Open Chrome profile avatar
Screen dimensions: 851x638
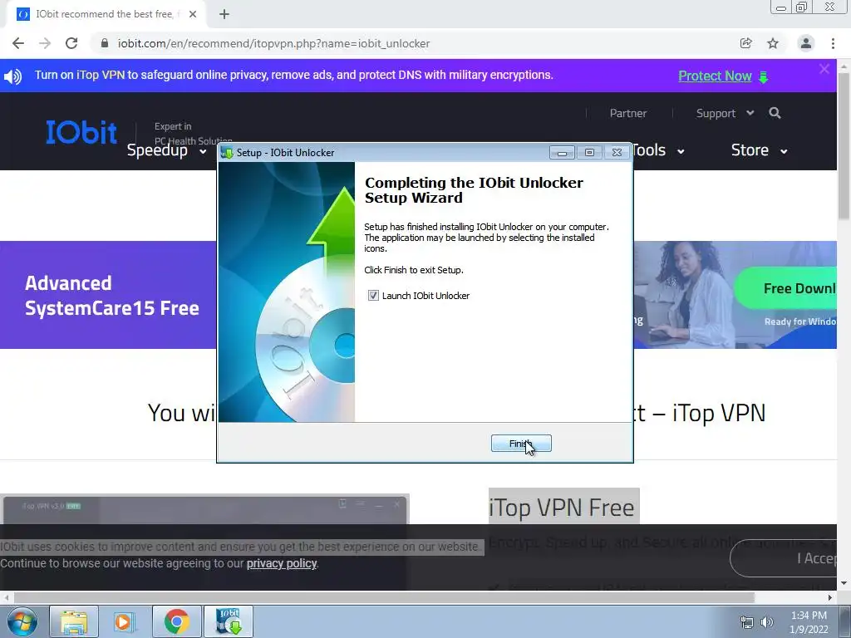pos(806,43)
